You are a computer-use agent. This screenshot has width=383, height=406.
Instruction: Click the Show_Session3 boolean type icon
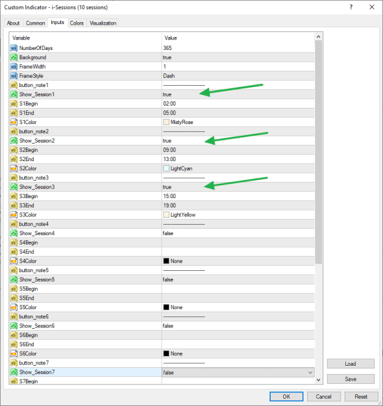[x=14, y=187]
